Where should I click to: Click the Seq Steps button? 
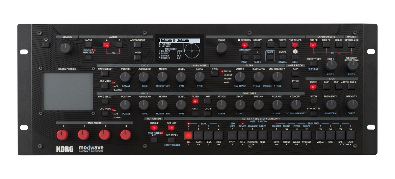point(172,140)
